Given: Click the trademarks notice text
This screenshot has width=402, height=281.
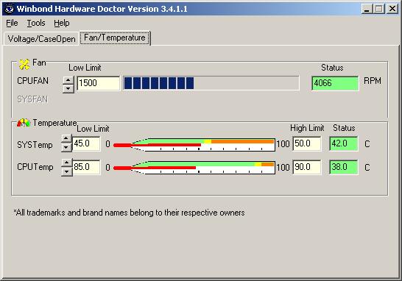Looking at the screenshot, I should click(x=130, y=213).
